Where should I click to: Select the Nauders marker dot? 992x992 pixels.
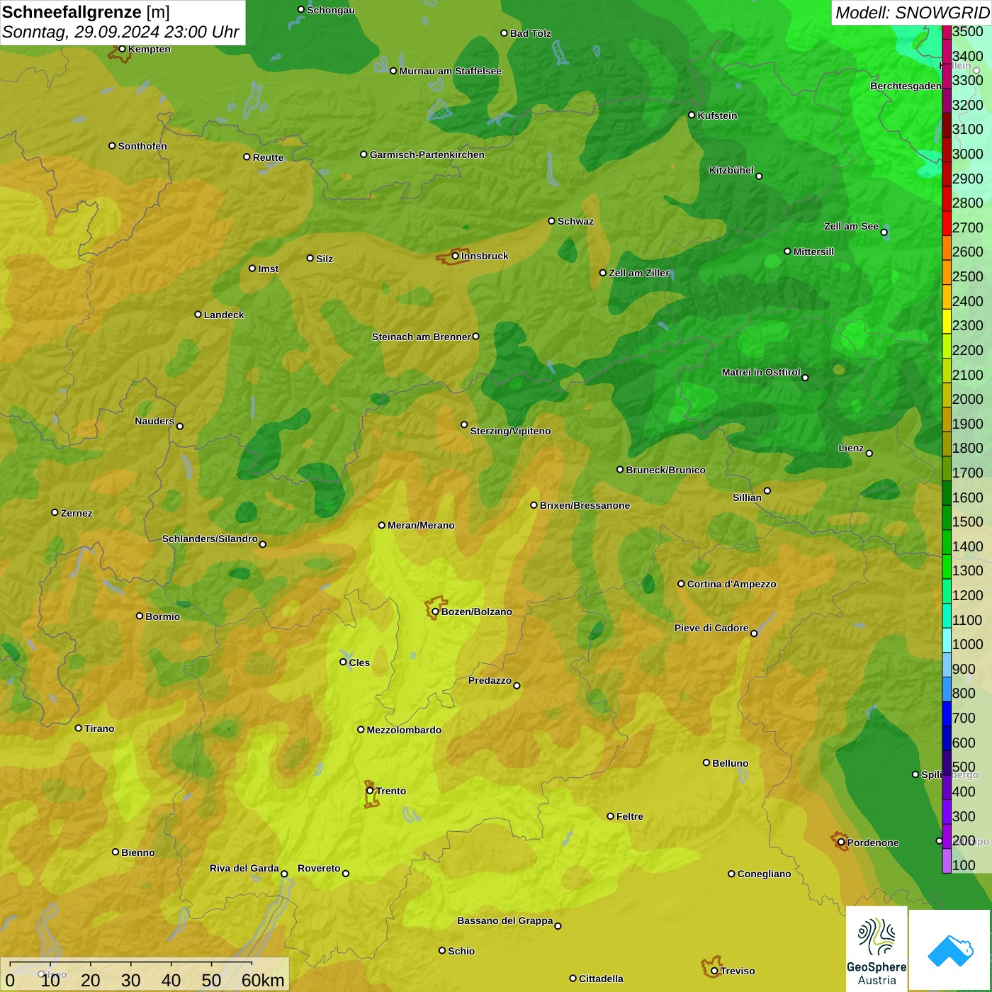tap(180, 426)
